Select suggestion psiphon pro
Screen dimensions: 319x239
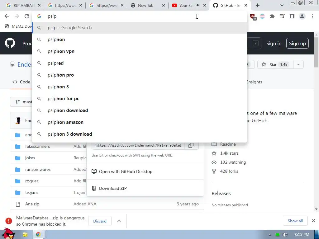tap(140, 75)
